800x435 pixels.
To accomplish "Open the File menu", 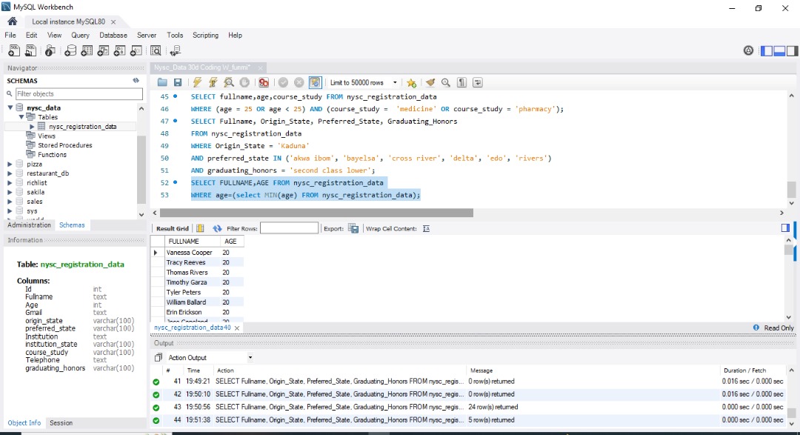I will [10, 36].
